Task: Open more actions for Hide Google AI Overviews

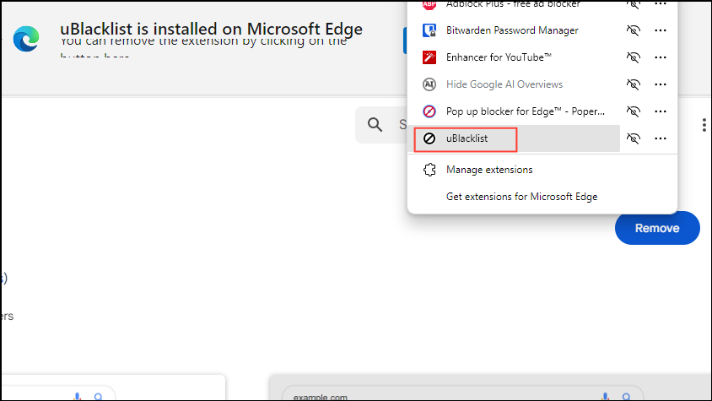Action: pos(661,84)
